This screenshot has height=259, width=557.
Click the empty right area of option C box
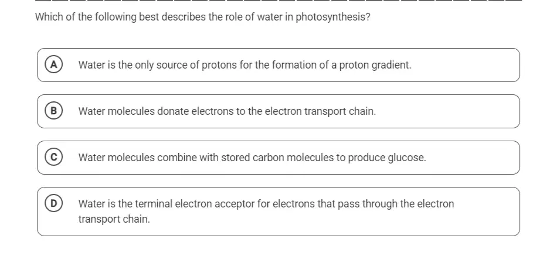tap(473, 158)
